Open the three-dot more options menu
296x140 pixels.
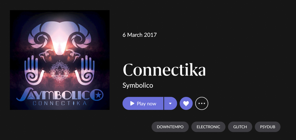[202, 103]
